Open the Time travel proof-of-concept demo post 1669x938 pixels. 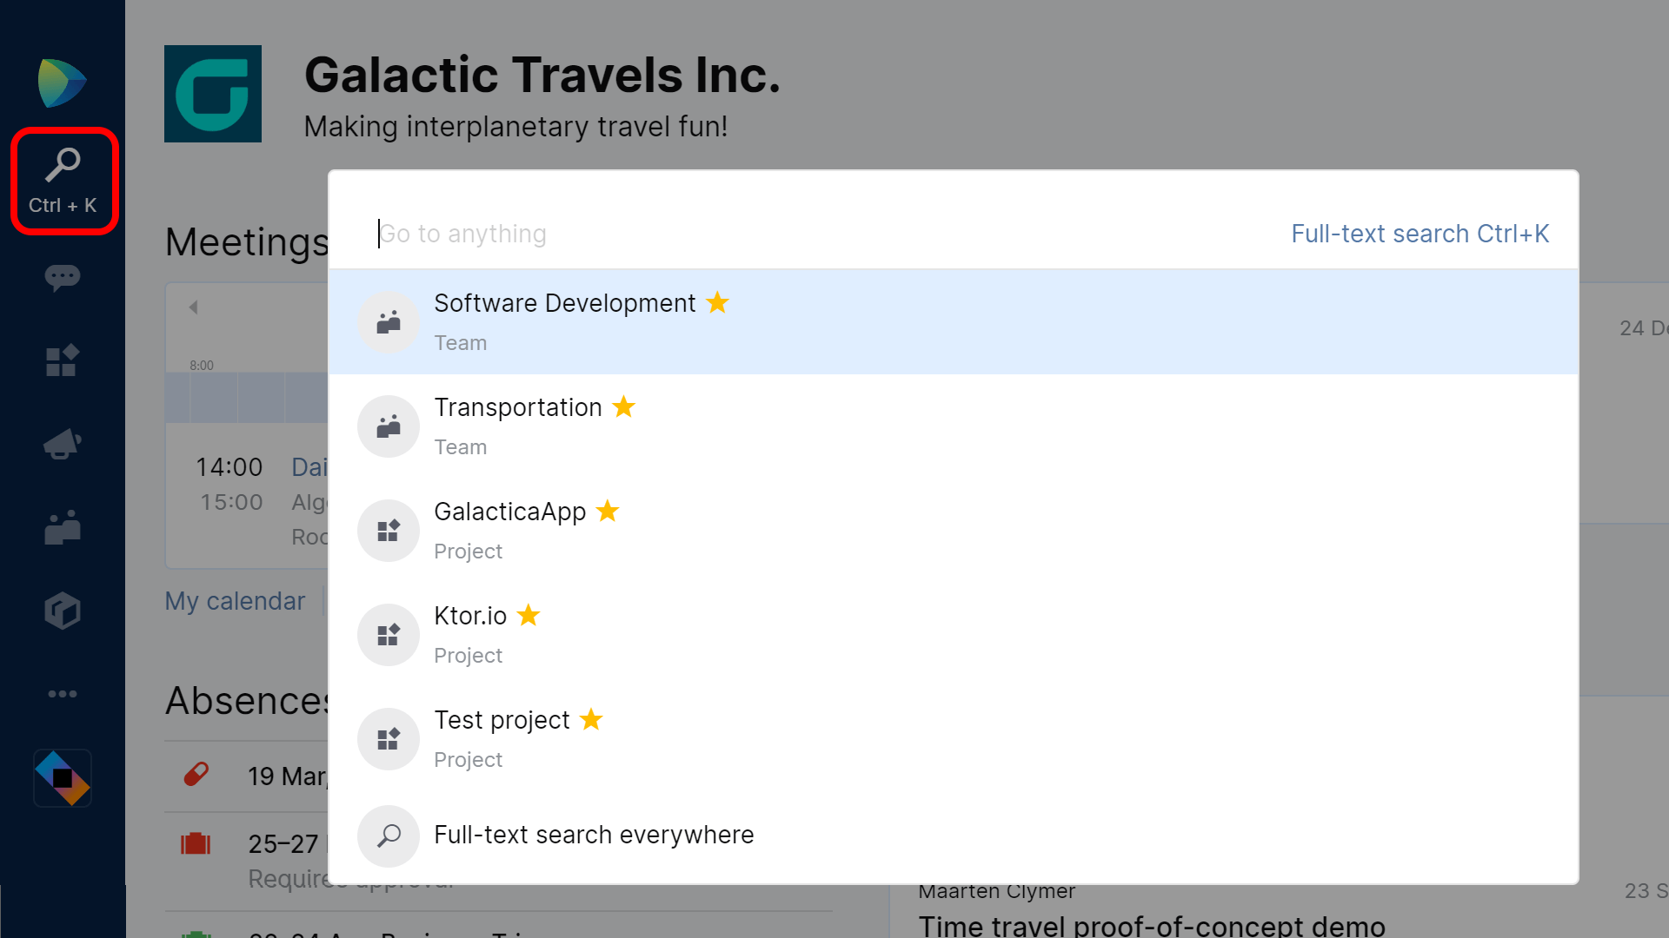[x=1152, y=925]
